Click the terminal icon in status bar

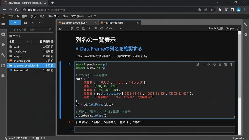point(37,138)
